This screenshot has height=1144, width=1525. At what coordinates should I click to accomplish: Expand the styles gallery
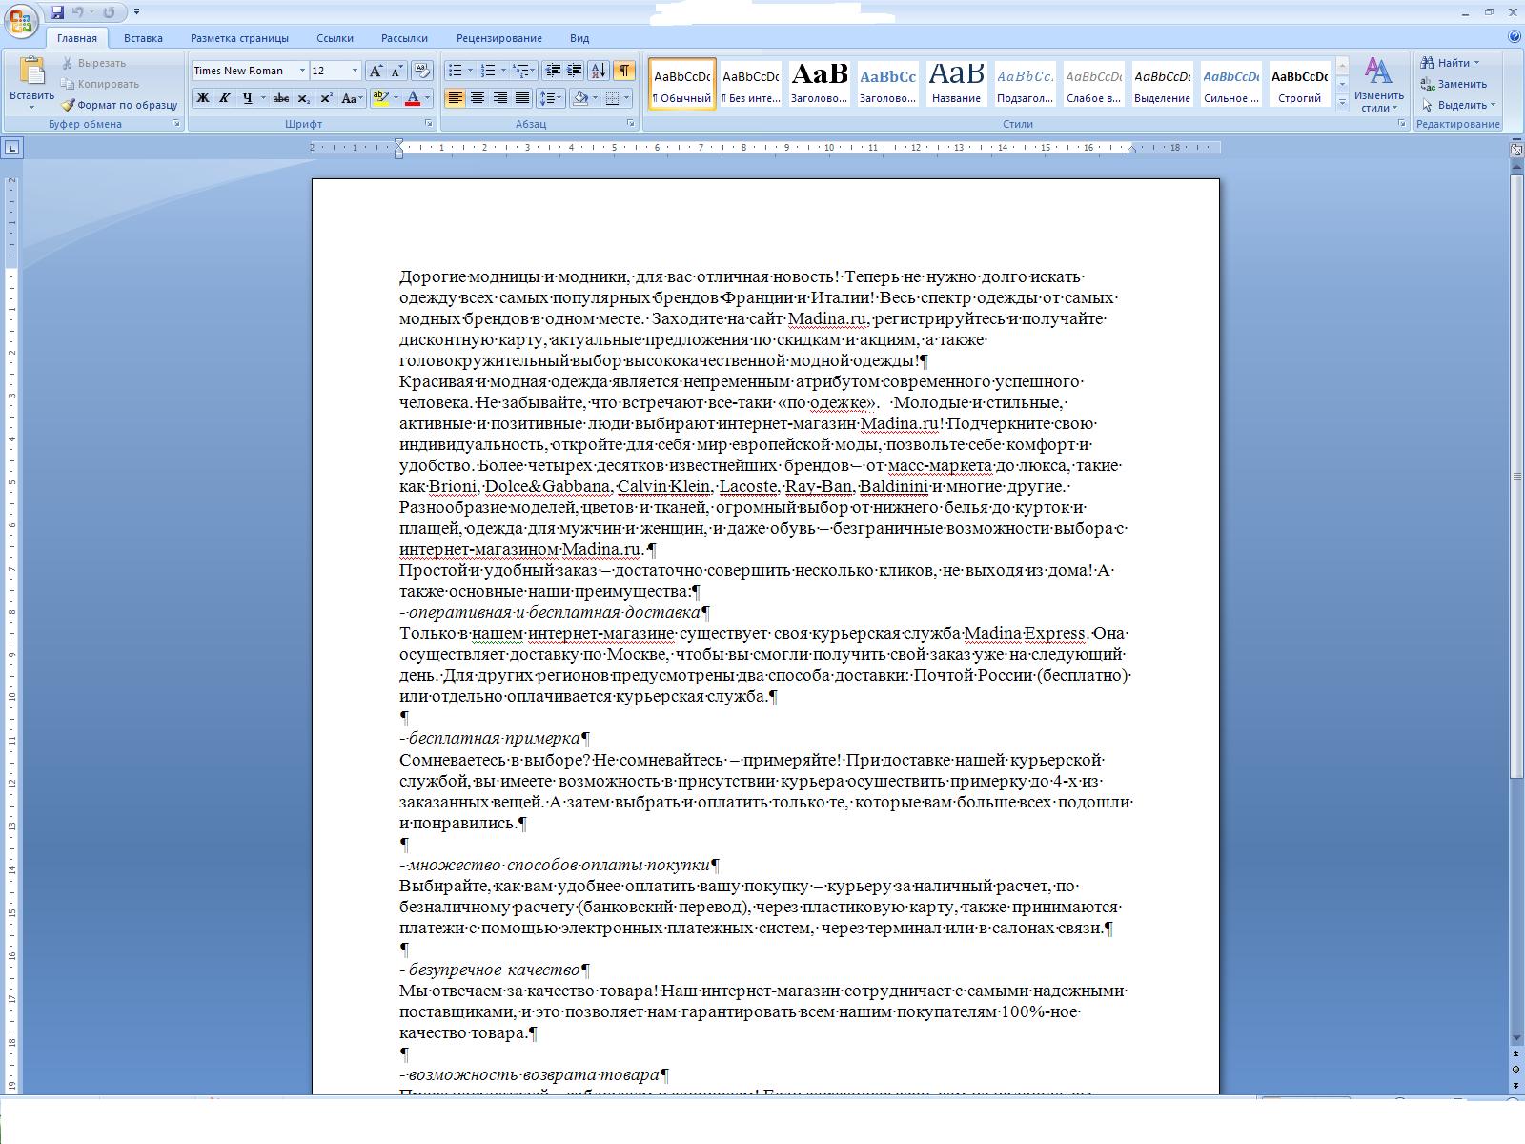point(1342,103)
